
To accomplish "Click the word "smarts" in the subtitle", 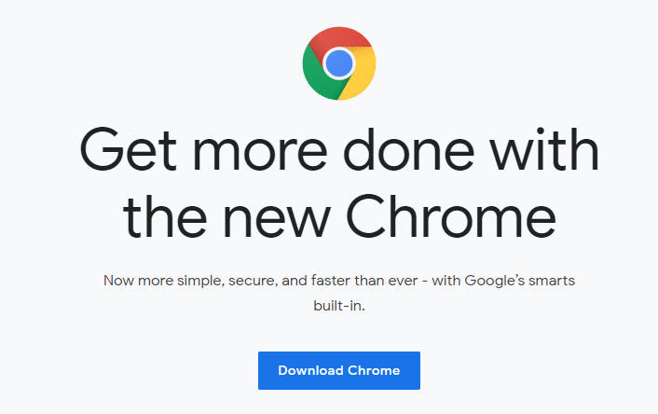I will 579,281.
